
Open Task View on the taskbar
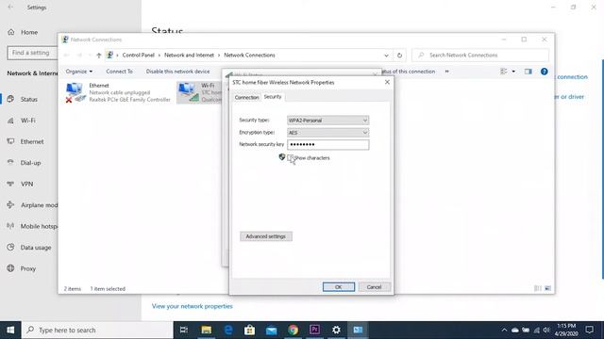click(x=184, y=330)
